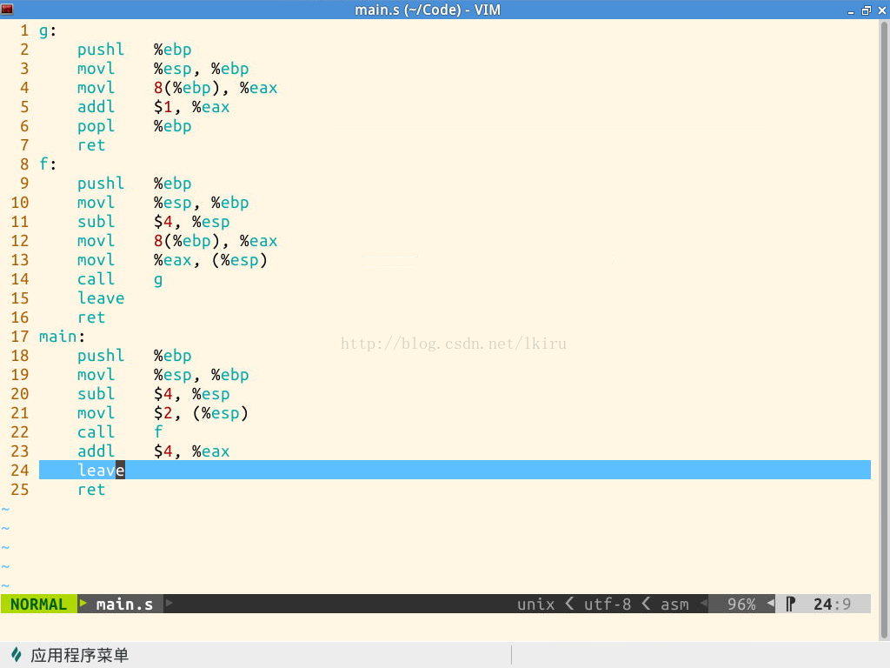Click the main.s filename in status line
890x668 pixels.
pyautogui.click(x=124, y=604)
